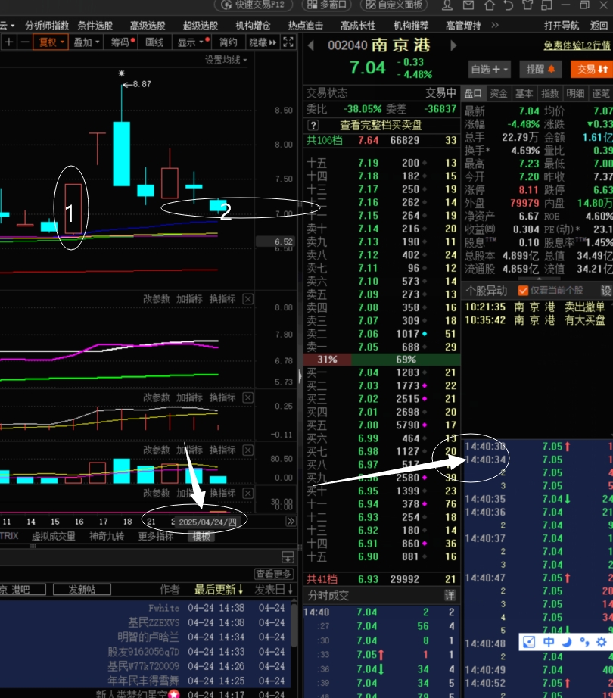This screenshot has width=613, height=698.
Task: Click the panel collapse download icon
Action: click(x=288, y=557)
